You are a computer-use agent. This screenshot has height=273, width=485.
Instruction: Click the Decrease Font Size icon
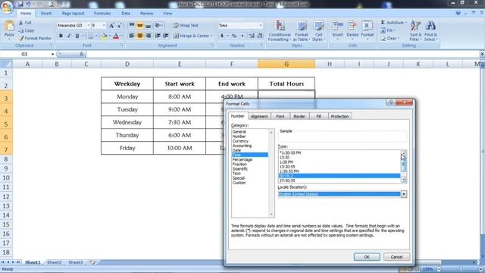(x=120, y=26)
